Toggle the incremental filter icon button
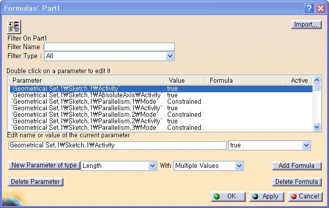The height and width of the screenshot is (208, 329). tap(14, 27)
